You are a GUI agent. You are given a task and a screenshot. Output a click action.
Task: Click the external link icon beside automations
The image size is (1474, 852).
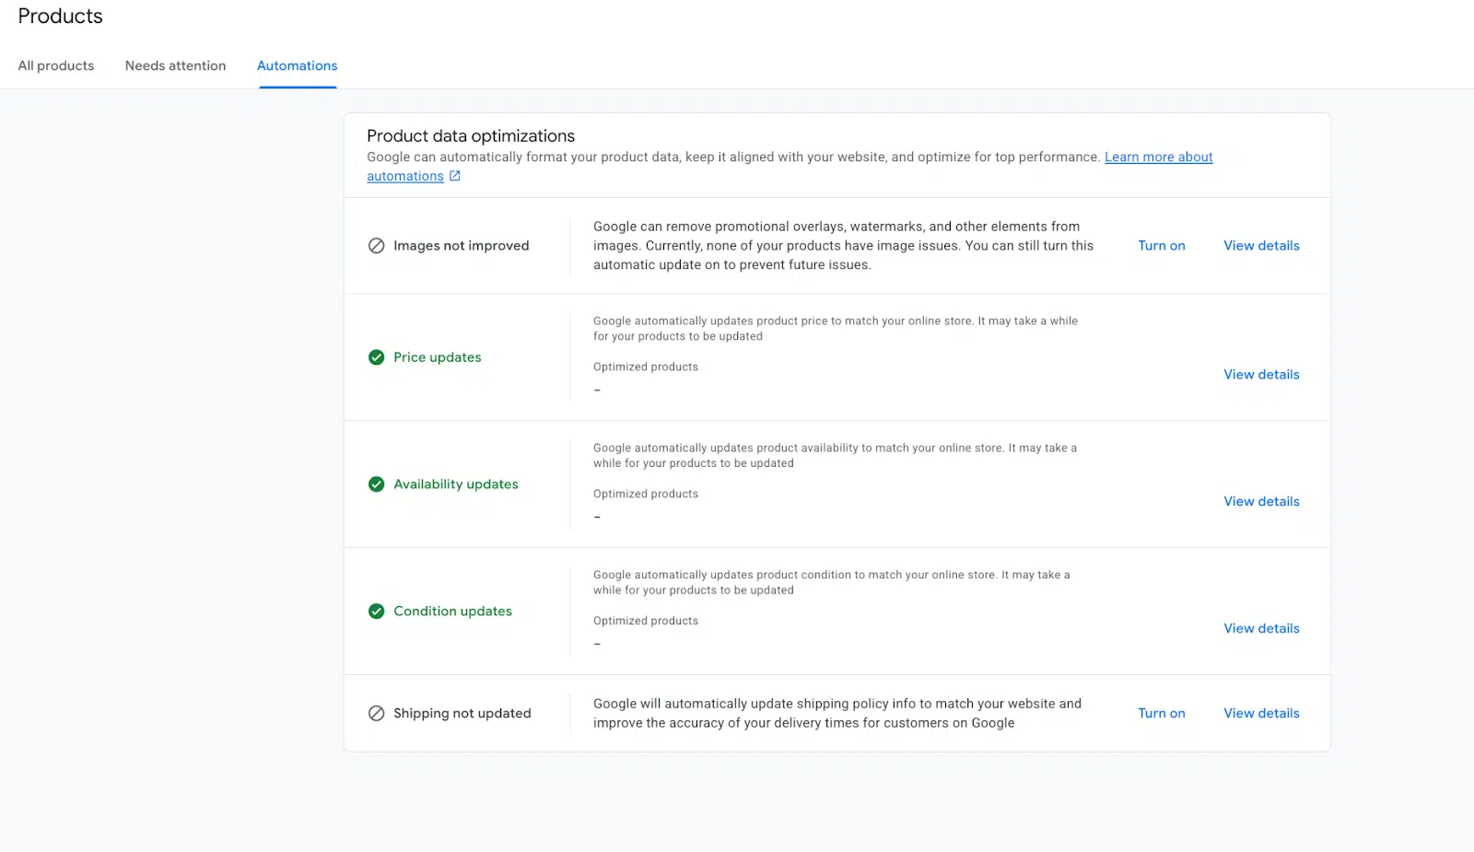point(454,176)
